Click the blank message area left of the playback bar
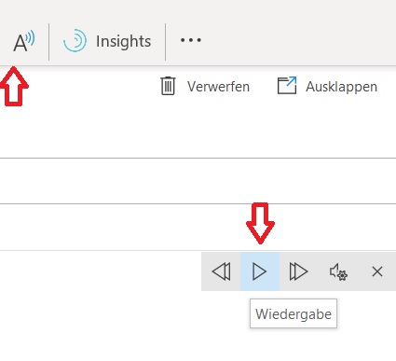 point(101,305)
